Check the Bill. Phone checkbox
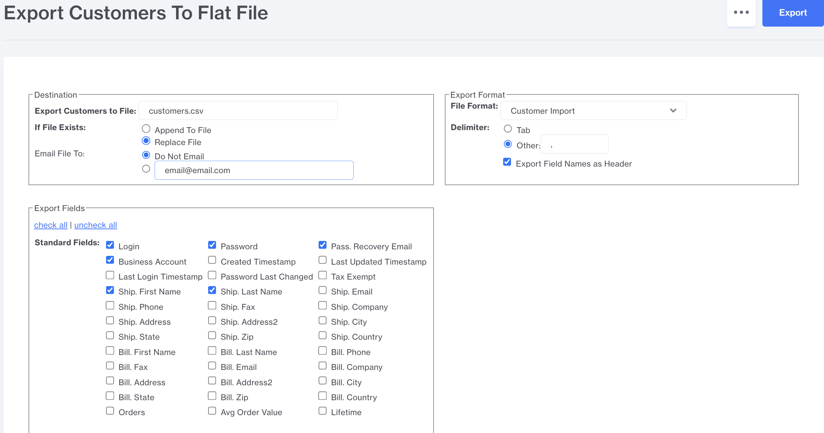824x433 pixels. (322, 351)
